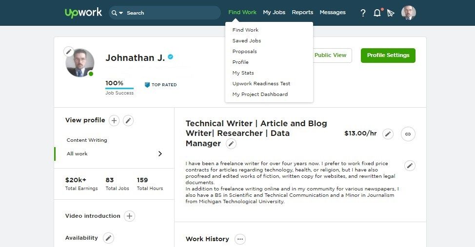This screenshot has width=475, height=247.
Task: Click the Johnathan J. name heading
Action: (135, 57)
